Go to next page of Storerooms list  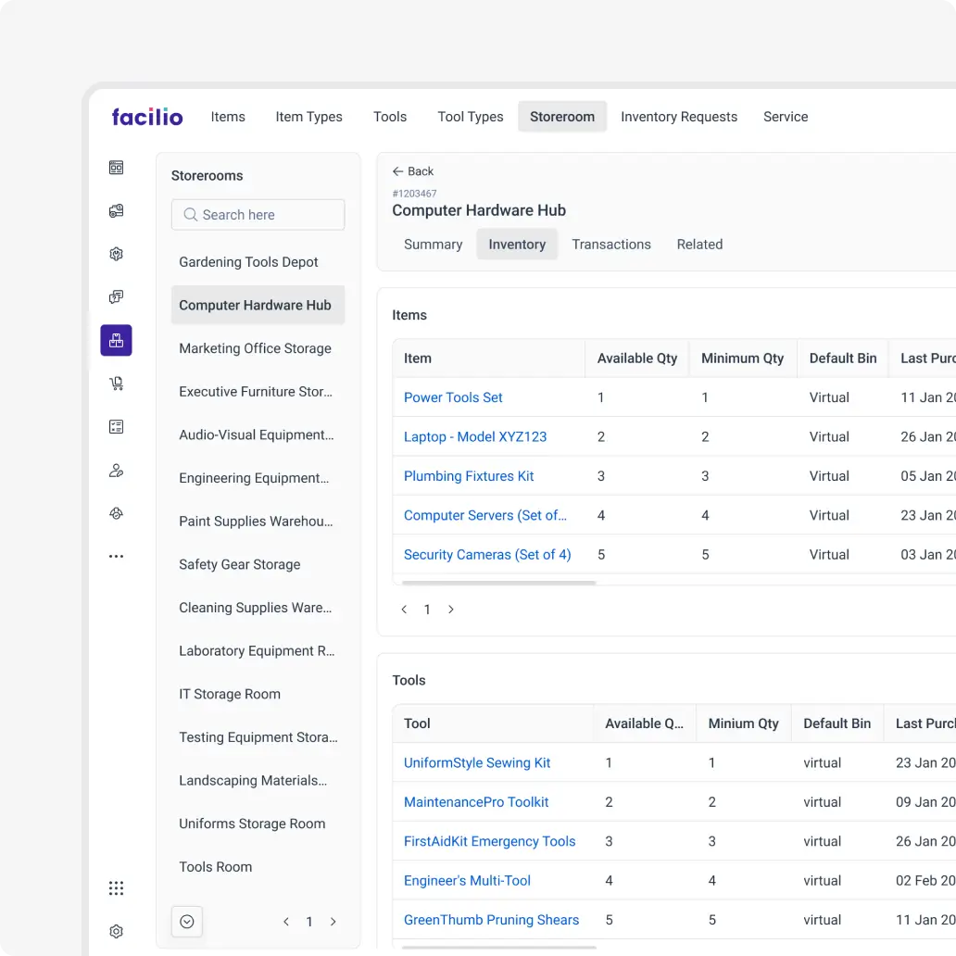click(333, 922)
